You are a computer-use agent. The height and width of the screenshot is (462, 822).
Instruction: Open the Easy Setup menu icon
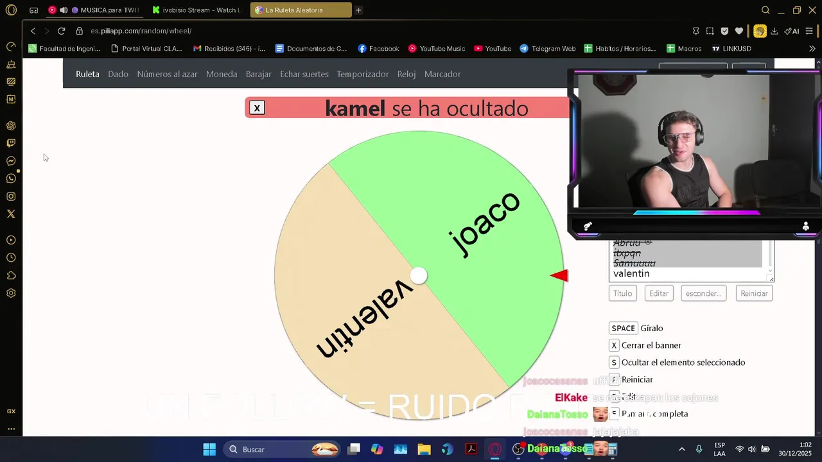809,31
